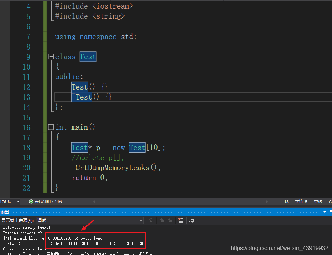This screenshot has width=332, height=255.
Task: Click the 空格 indentation indicator in status bar
Action: [318, 202]
